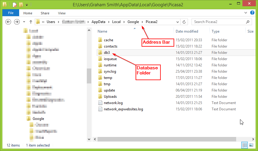Select the Google folder in the tree
The image size is (258, 151).
pyautogui.click(x=38, y=119)
